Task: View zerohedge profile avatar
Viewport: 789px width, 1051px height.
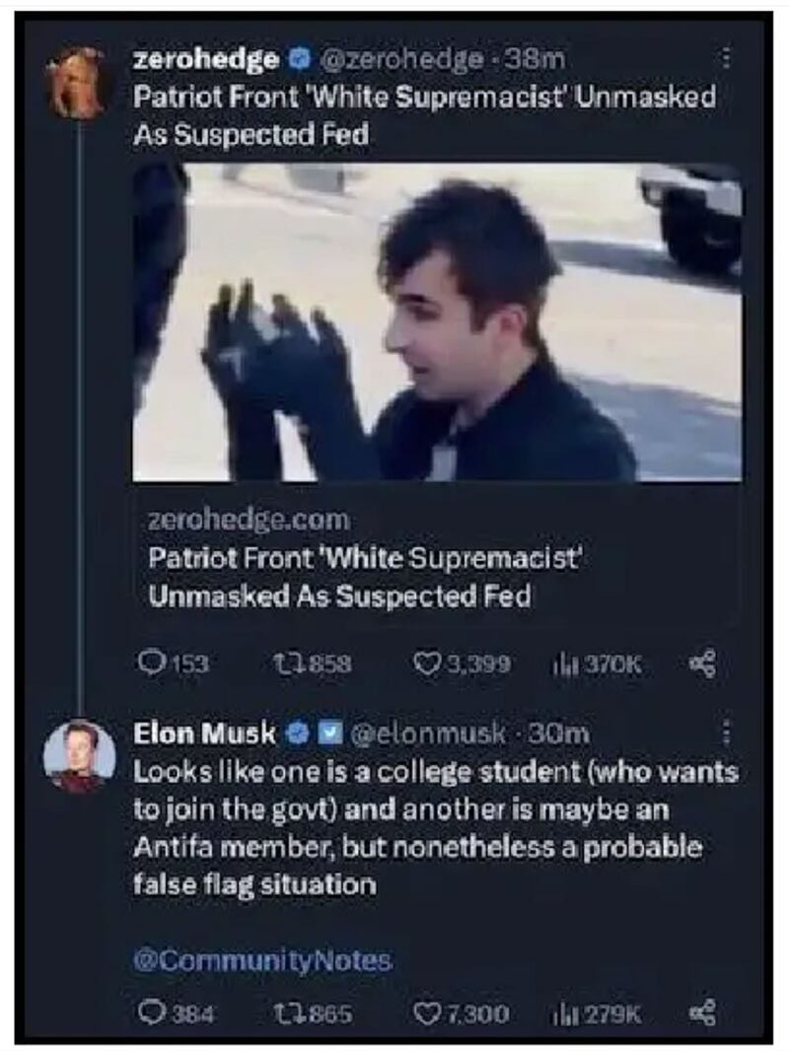Action: (x=79, y=81)
